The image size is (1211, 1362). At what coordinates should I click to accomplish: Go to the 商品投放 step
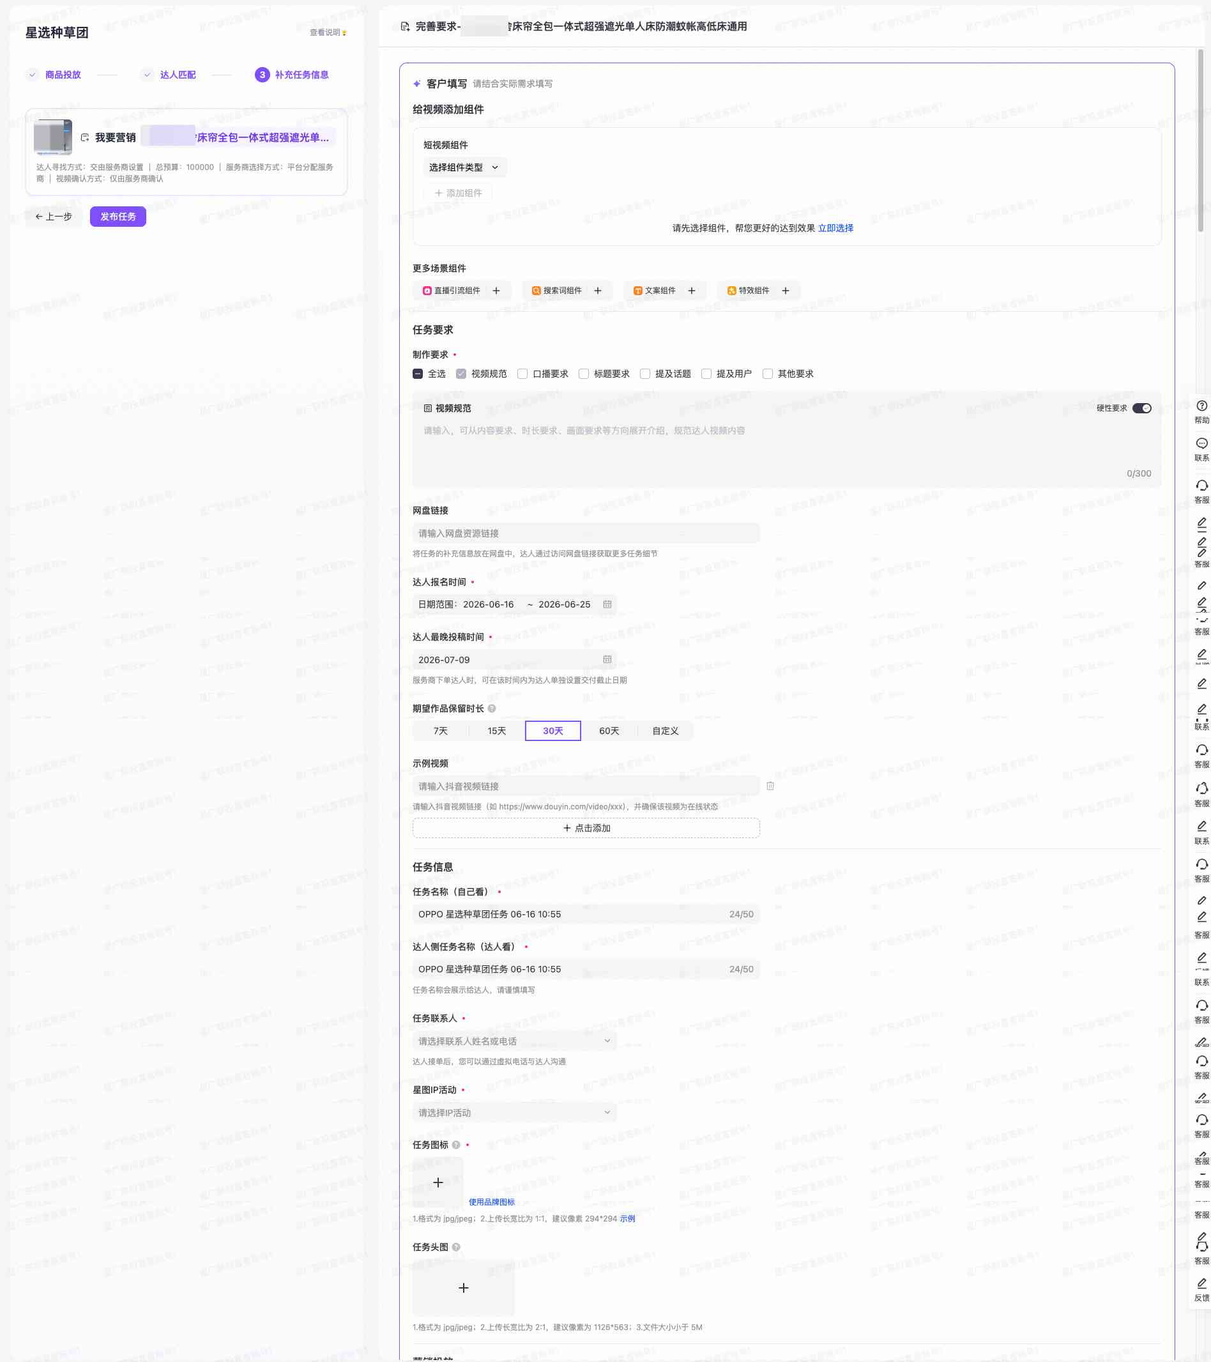coord(54,75)
